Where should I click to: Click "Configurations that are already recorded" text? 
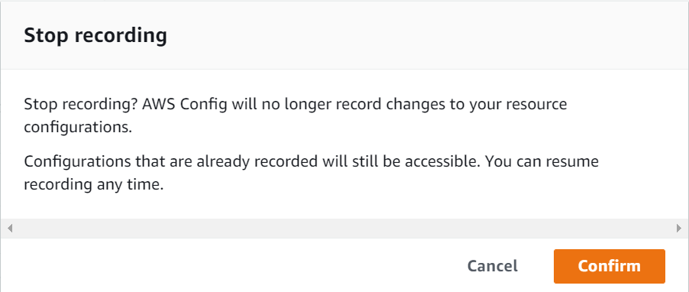coord(170,161)
